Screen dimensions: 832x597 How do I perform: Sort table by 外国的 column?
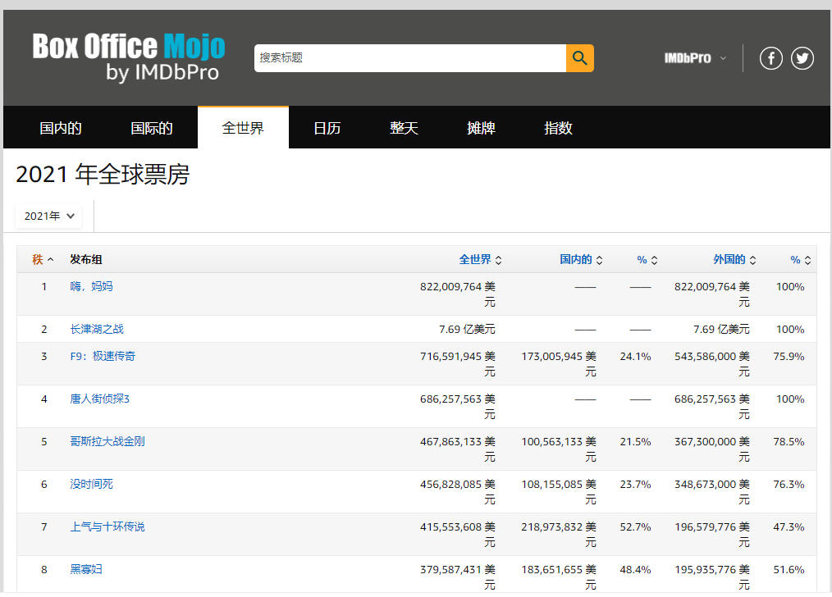pyautogui.click(x=734, y=259)
